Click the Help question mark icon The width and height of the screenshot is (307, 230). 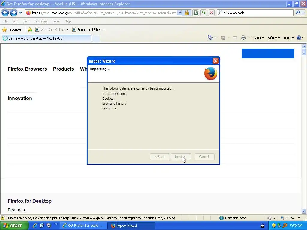tap(299, 38)
